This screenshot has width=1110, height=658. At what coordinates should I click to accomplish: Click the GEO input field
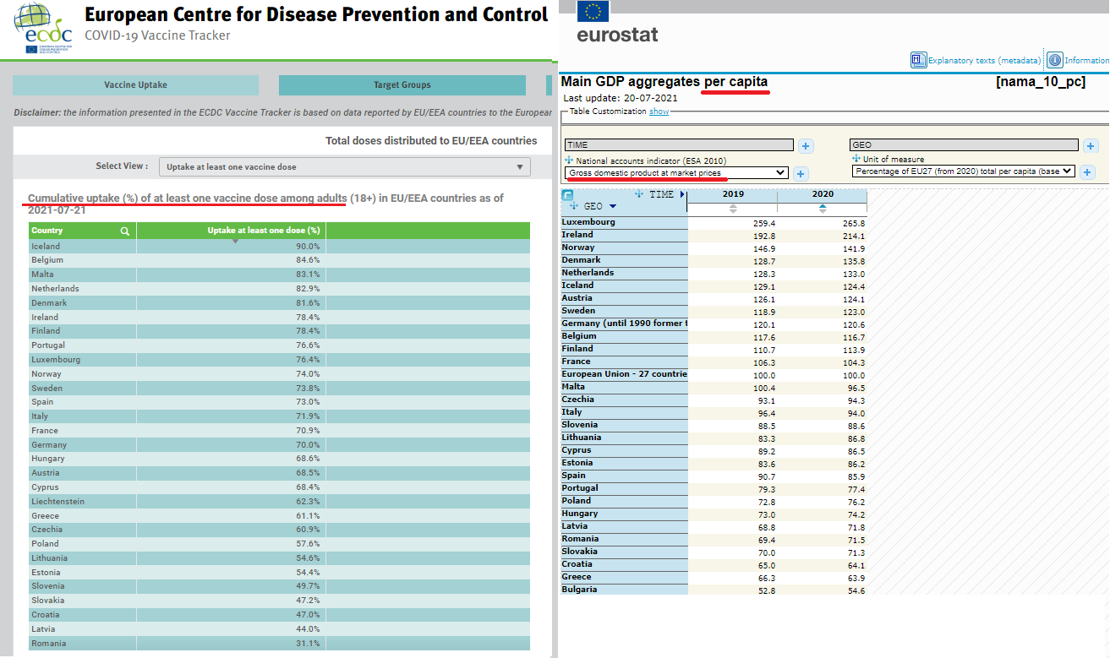pos(964,145)
